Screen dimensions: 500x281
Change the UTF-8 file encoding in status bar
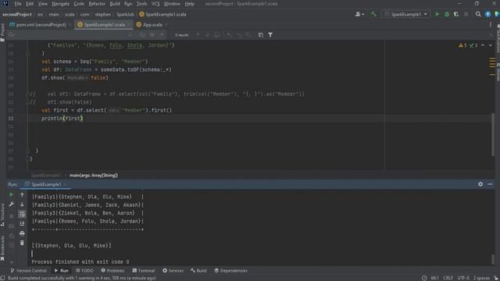(463, 278)
